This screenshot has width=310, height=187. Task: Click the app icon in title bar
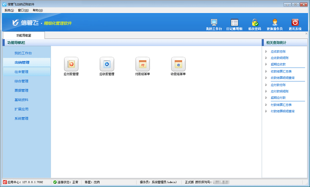click(4, 4)
